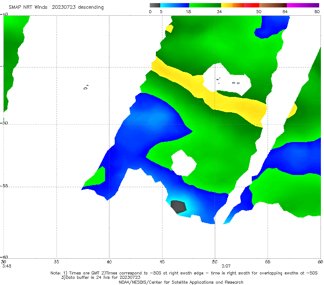Click the magenta segment of the color bar

point(303,5)
